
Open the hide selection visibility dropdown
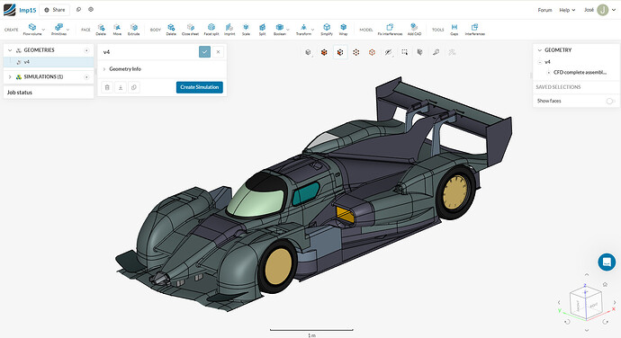389,52
